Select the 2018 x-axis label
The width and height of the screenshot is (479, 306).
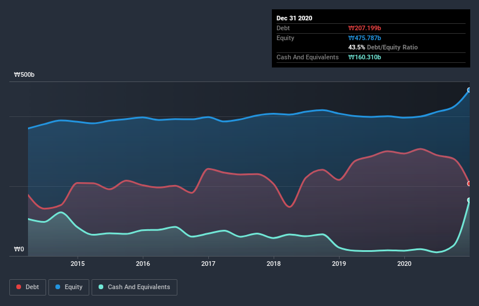[274, 264]
